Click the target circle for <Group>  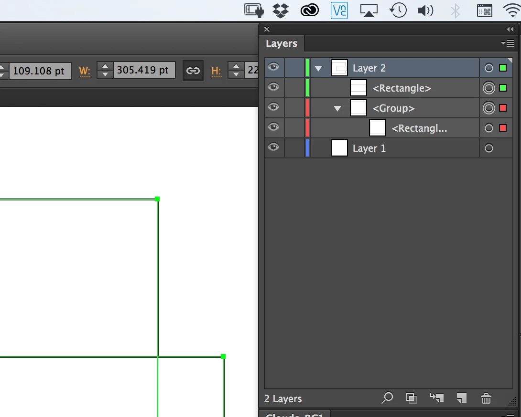pyautogui.click(x=489, y=108)
